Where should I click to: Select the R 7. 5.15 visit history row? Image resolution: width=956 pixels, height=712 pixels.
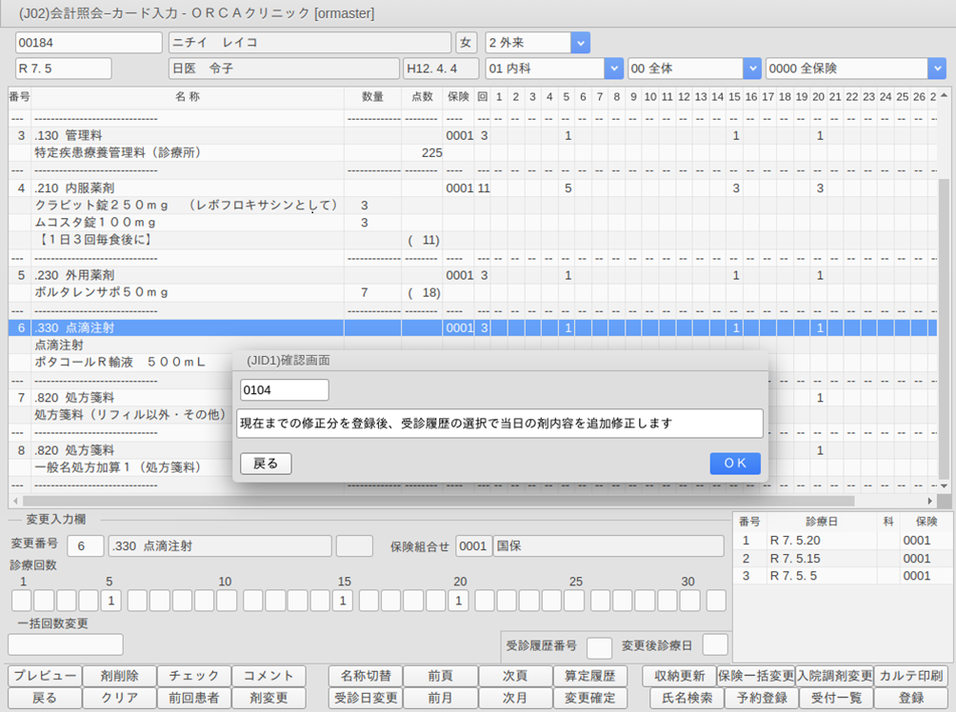(x=795, y=559)
